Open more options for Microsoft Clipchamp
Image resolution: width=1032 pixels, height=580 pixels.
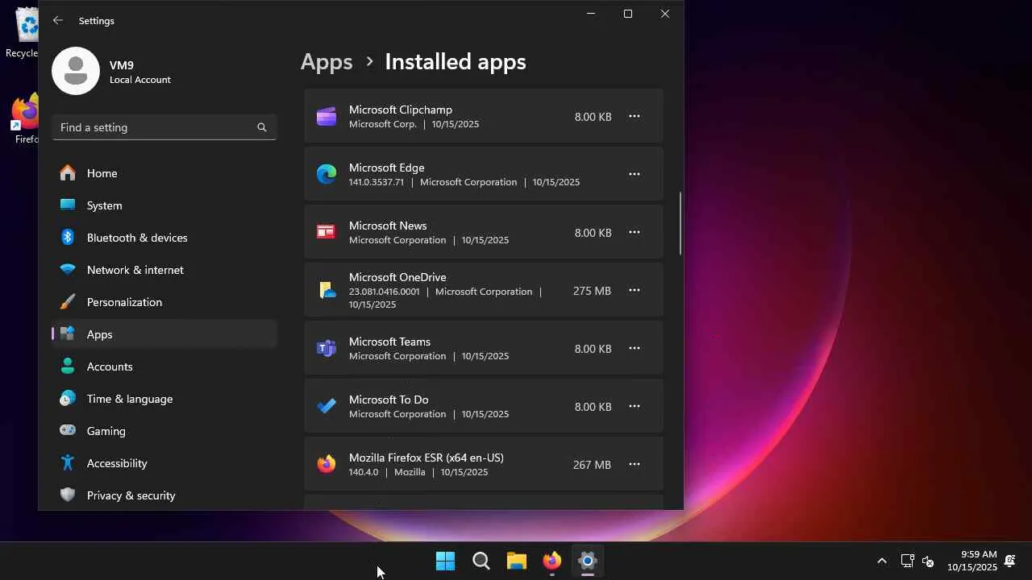click(x=635, y=117)
